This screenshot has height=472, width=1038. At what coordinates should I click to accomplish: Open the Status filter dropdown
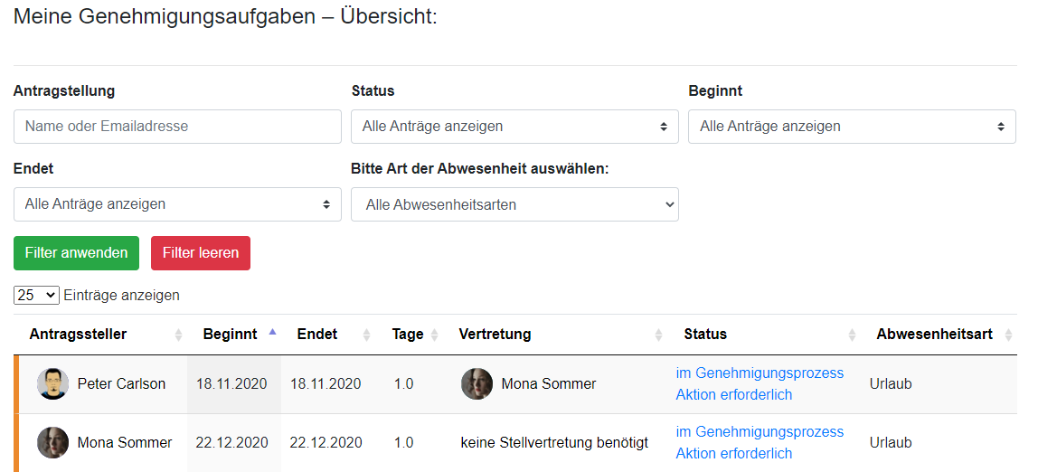[514, 127]
